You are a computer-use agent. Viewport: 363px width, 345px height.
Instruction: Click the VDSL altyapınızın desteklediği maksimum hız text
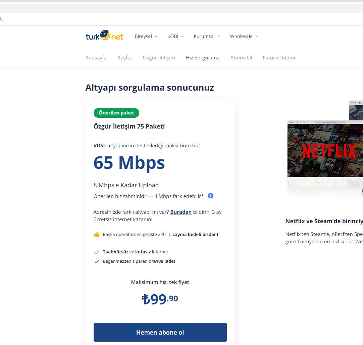[x=147, y=146]
